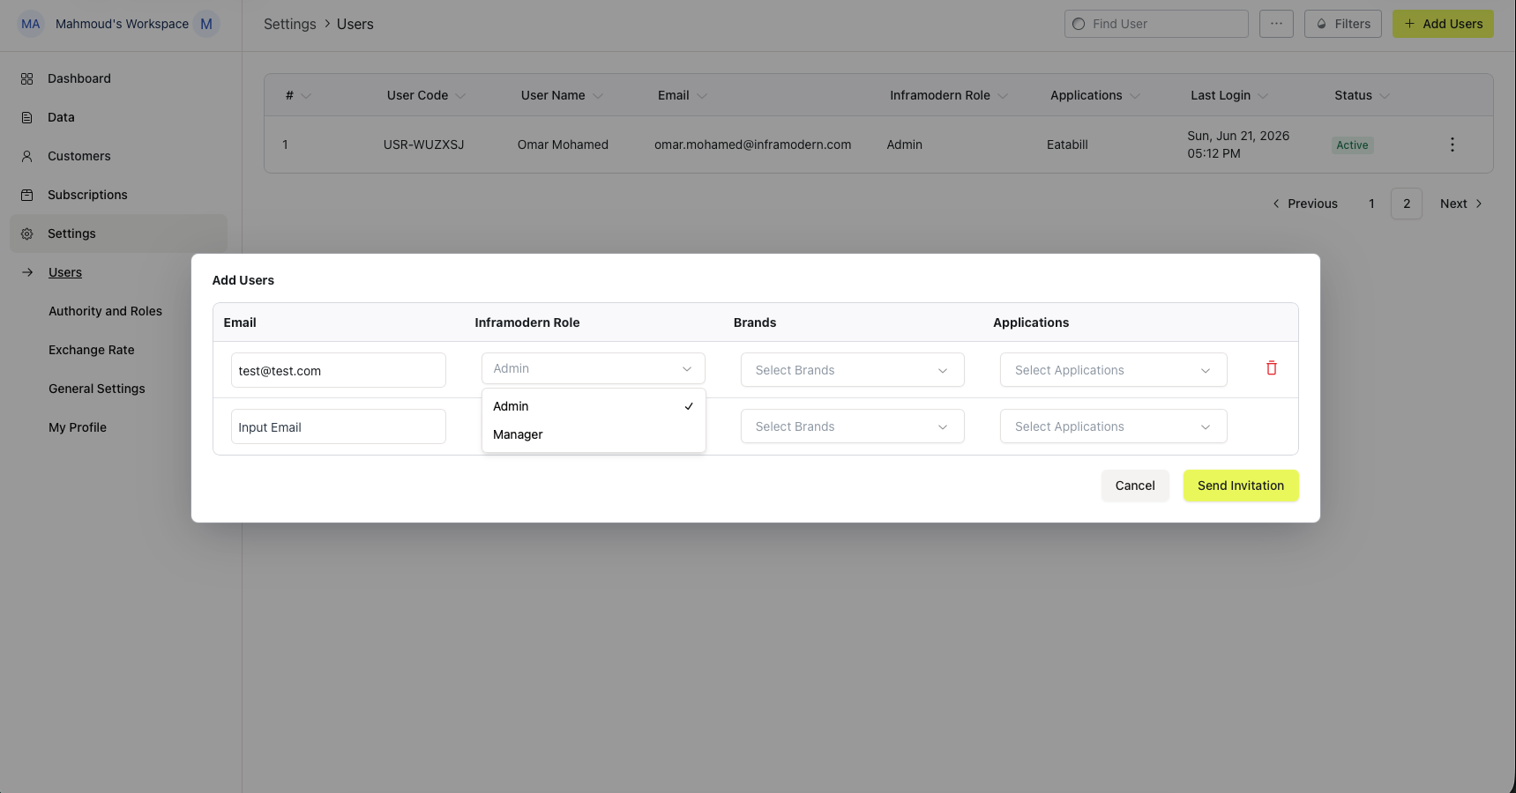Open My Profile page
This screenshot has height=793, width=1516.
coord(78,427)
